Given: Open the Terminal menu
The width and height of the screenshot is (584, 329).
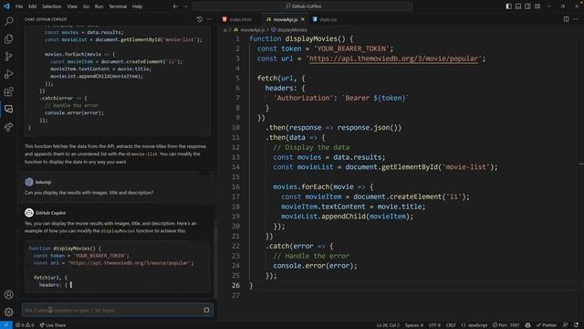Looking at the screenshot, I should pos(118,6).
